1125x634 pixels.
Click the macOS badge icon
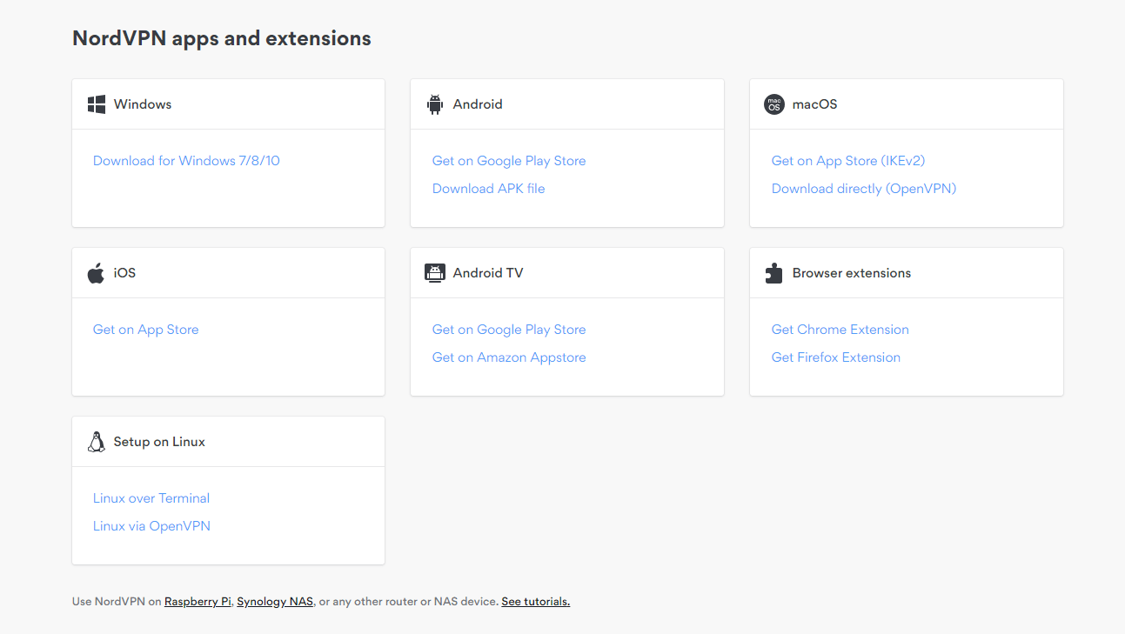tap(774, 104)
